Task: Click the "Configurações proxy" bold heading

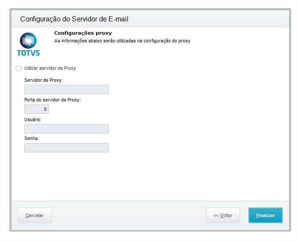Action: pyautogui.click(x=83, y=33)
